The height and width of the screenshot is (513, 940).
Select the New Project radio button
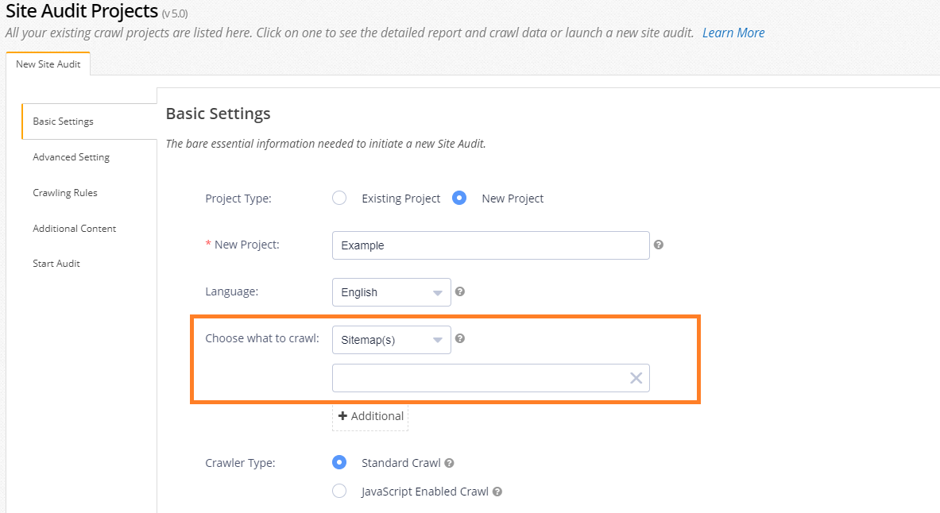click(x=459, y=199)
